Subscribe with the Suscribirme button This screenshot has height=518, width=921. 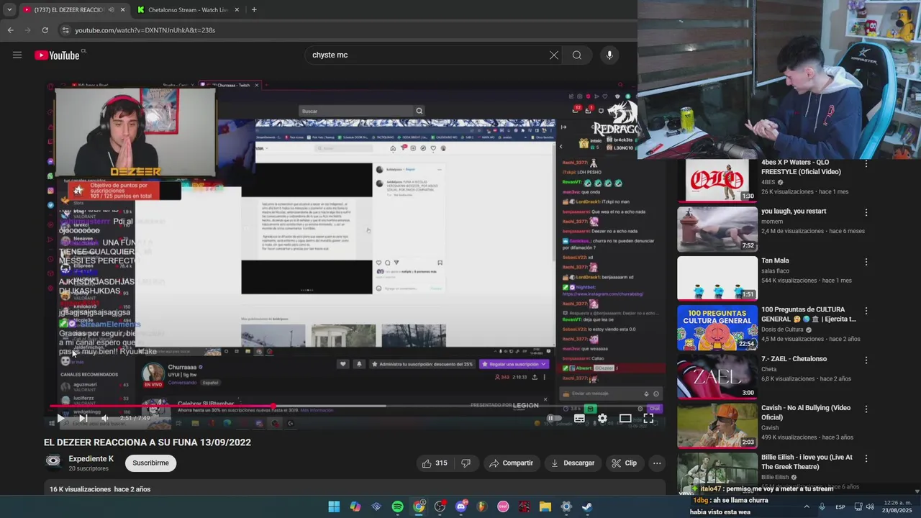click(x=150, y=463)
